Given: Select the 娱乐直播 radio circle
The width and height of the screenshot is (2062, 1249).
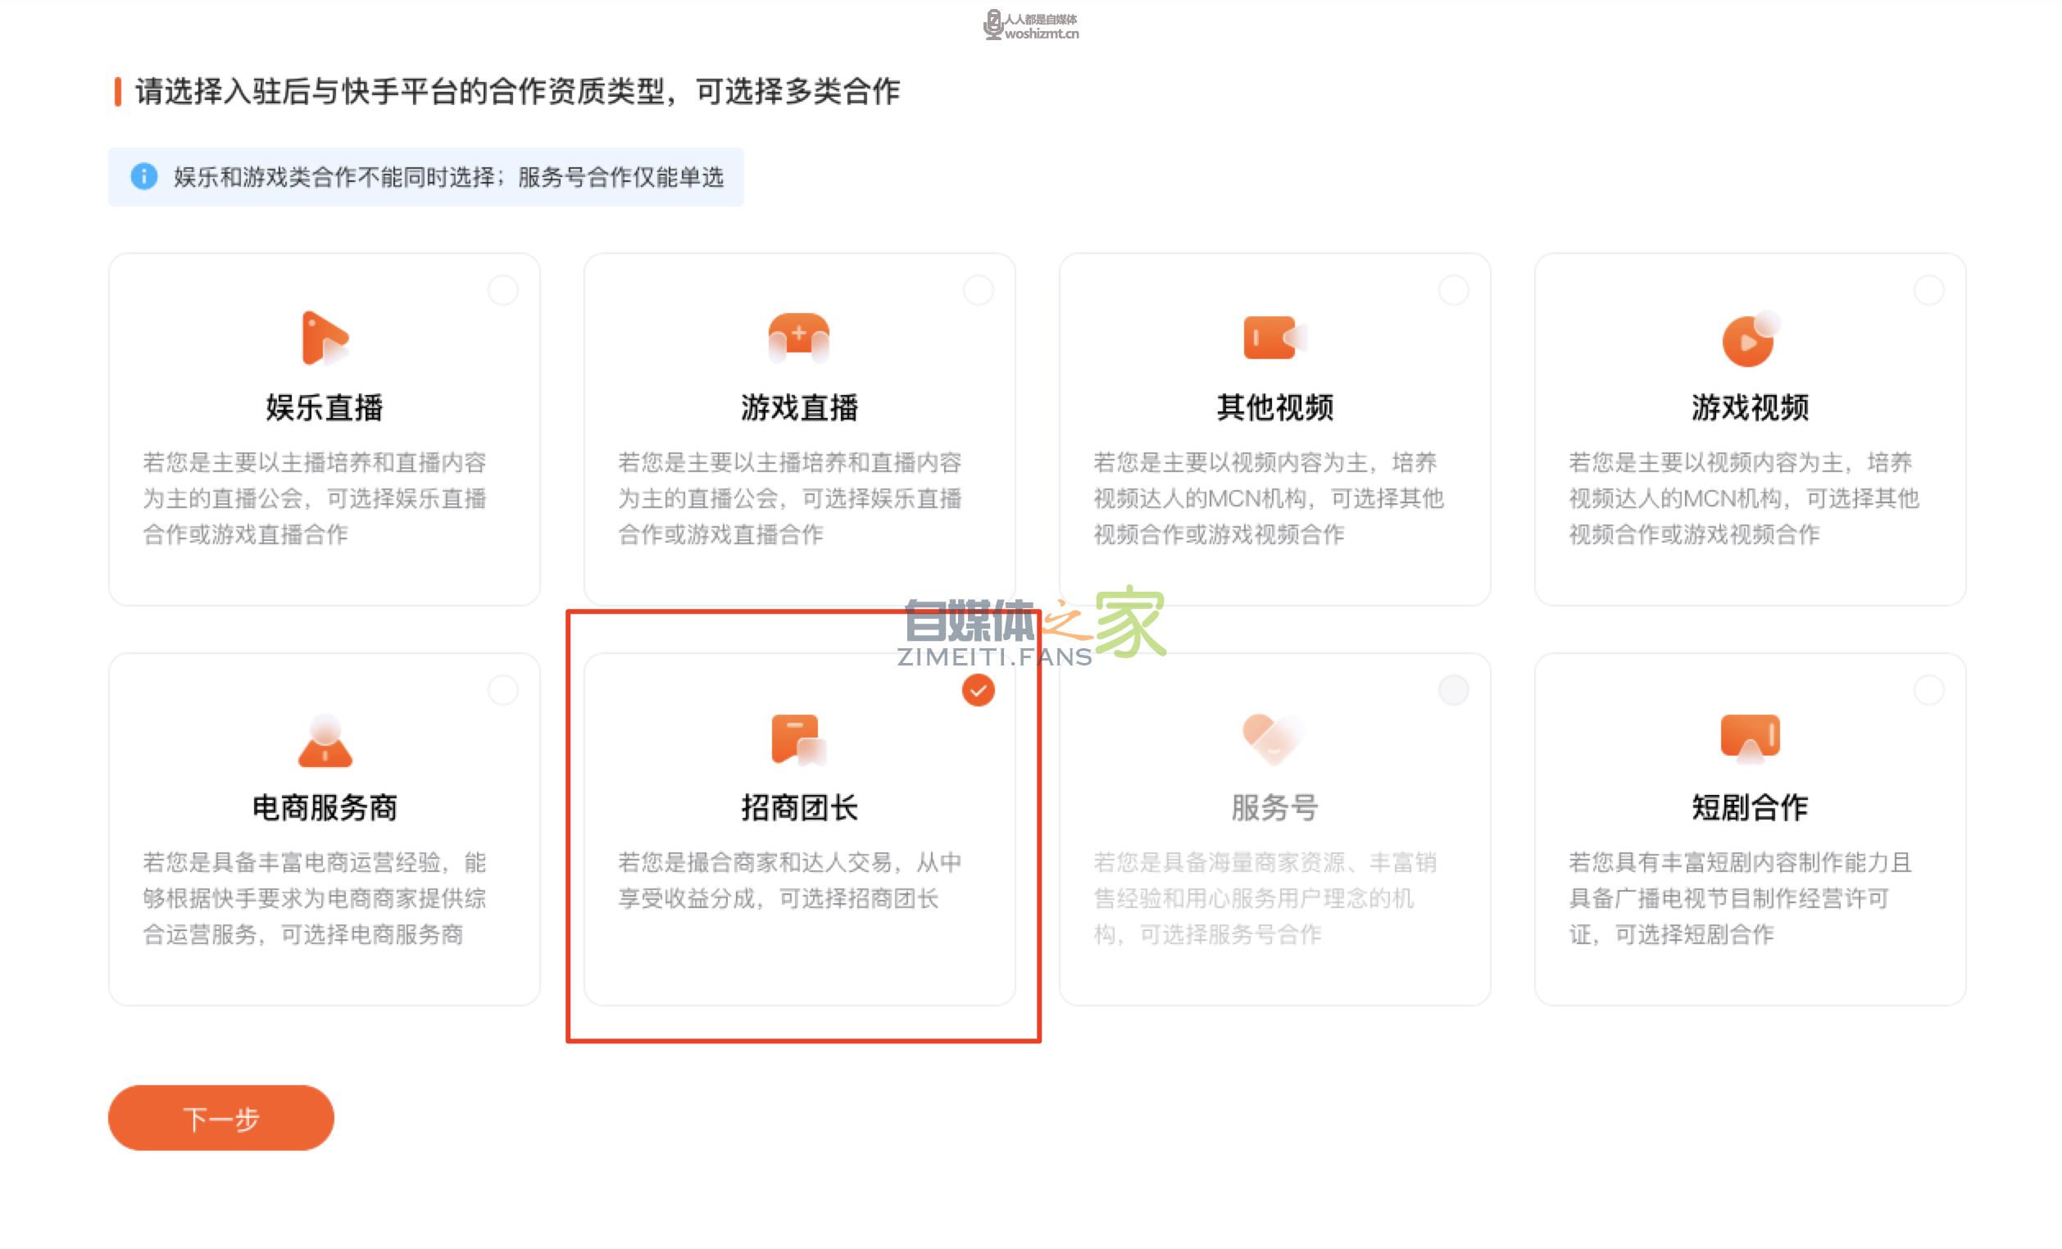Looking at the screenshot, I should [503, 290].
